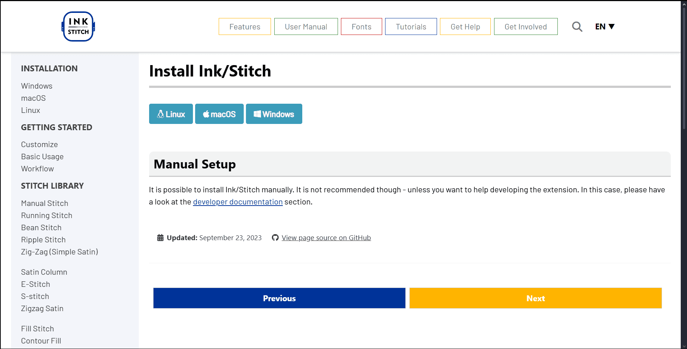Open Ripple Stitch sidebar link
This screenshot has width=687, height=349.
(43, 240)
